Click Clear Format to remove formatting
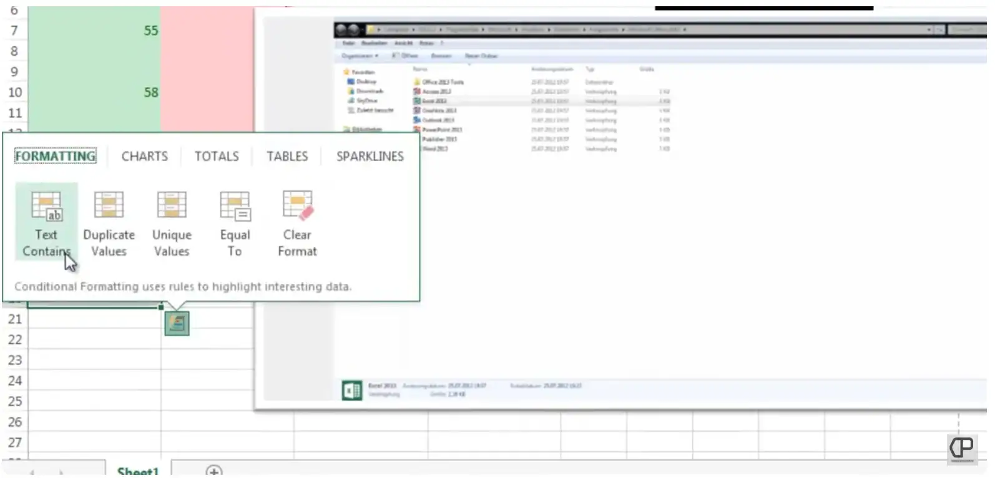 (x=297, y=223)
